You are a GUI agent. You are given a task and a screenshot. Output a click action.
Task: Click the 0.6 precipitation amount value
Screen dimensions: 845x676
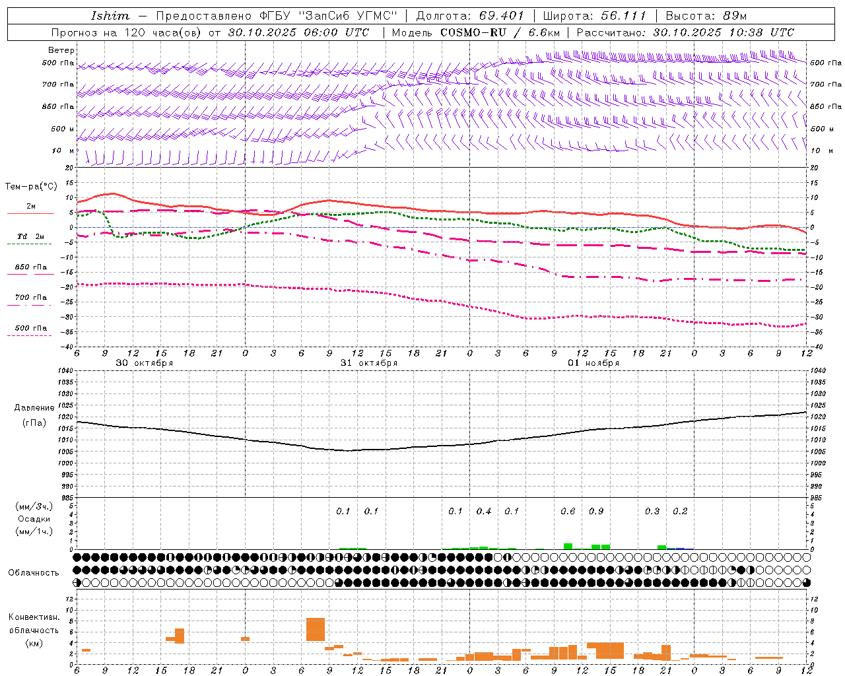(568, 511)
